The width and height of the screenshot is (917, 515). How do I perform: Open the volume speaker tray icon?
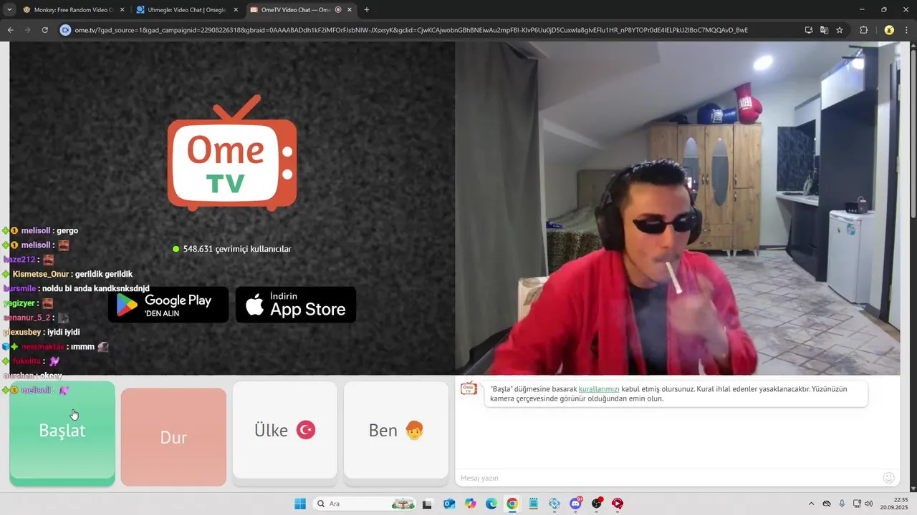tap(869, 504)
